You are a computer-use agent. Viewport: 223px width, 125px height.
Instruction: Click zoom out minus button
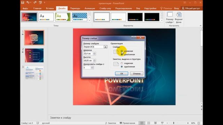(167, 123)
